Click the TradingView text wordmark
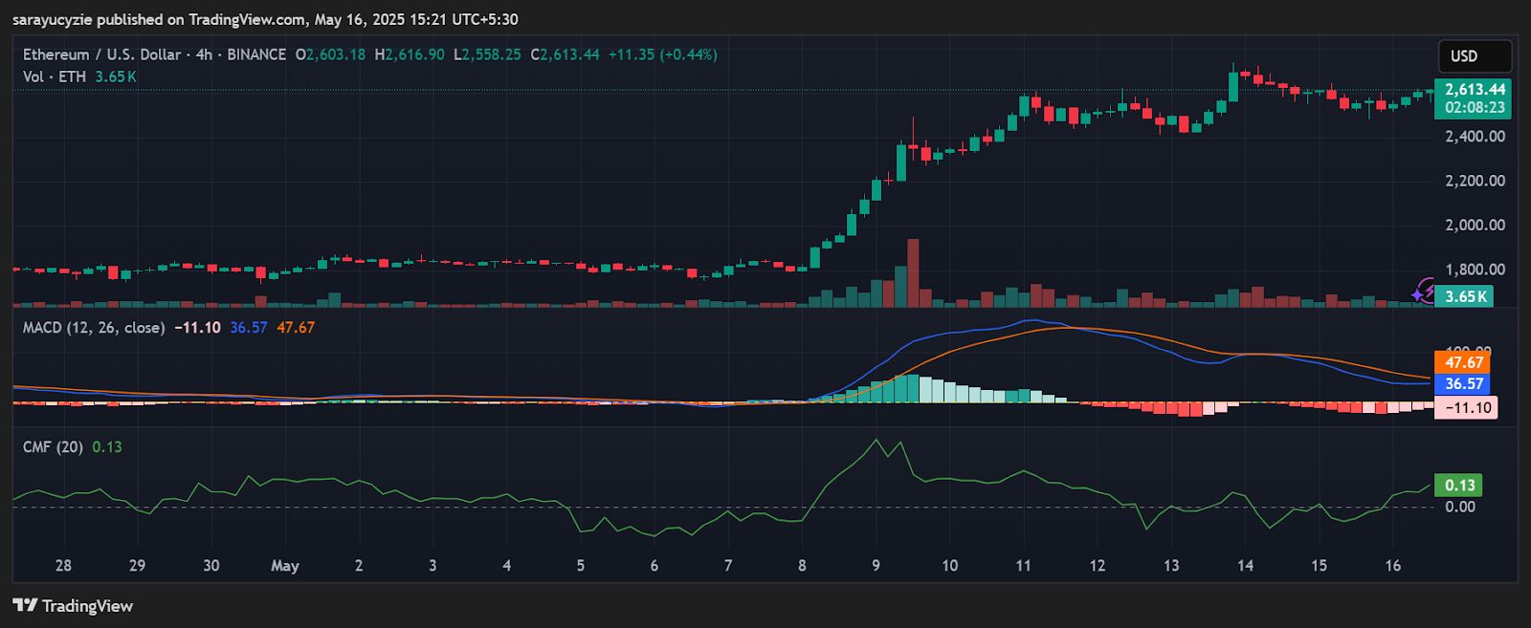 pos(87,606)
